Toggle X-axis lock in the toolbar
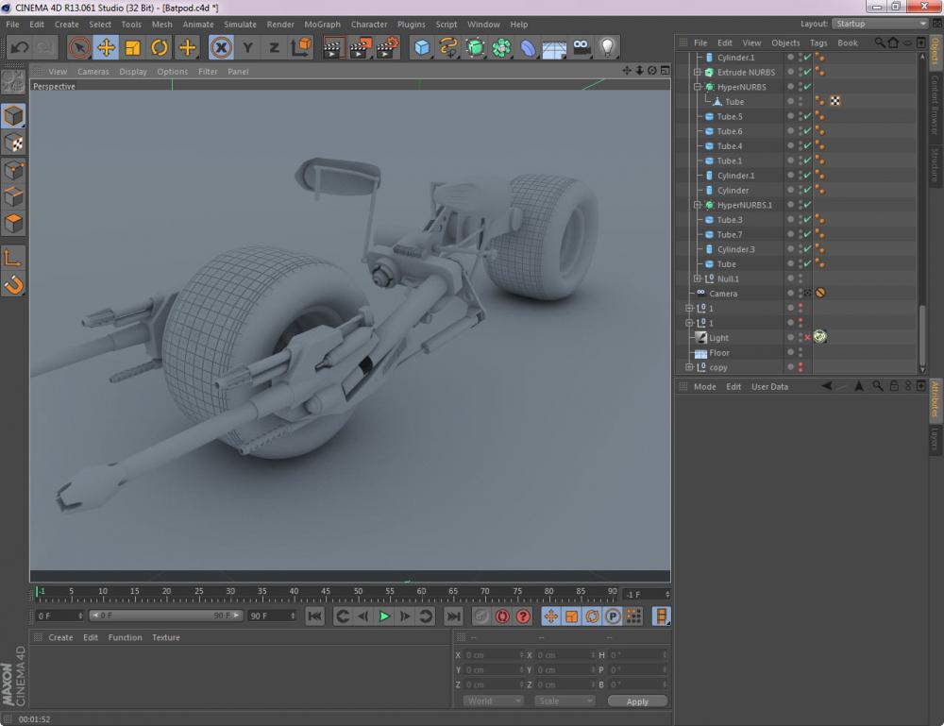 pos(221,47)
